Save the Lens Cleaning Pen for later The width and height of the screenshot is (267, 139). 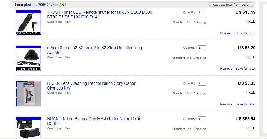point(245,104)
